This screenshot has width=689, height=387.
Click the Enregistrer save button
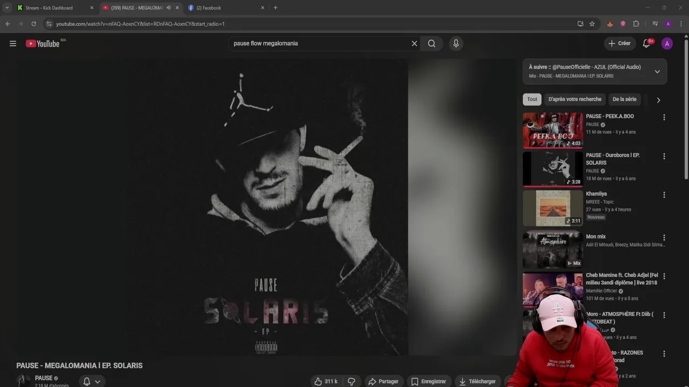[x=428, y=382]
